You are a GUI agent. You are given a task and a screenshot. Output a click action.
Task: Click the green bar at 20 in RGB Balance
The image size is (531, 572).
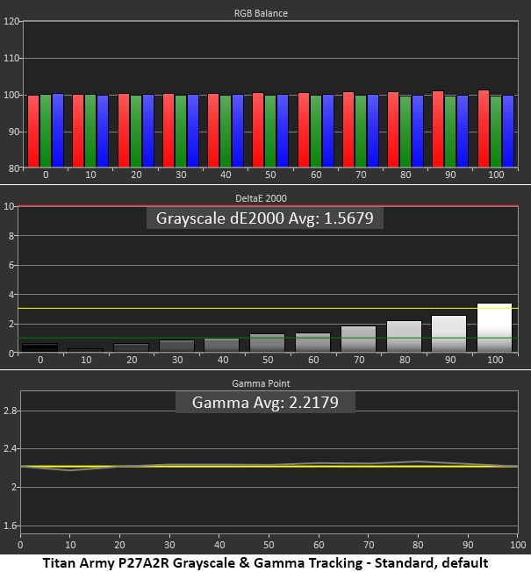coord(136,132)
